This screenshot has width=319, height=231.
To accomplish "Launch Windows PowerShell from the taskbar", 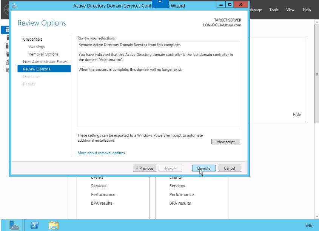I will click(x=34, y=225).
